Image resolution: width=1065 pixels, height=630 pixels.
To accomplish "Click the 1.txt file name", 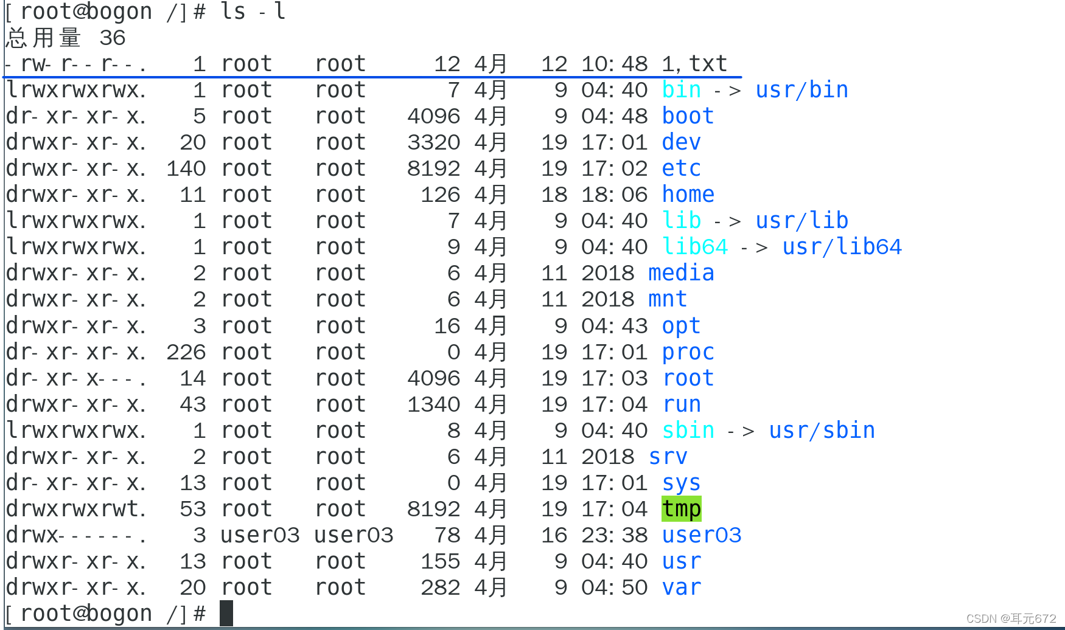I will pyautogui.click(x=694, y=64).
